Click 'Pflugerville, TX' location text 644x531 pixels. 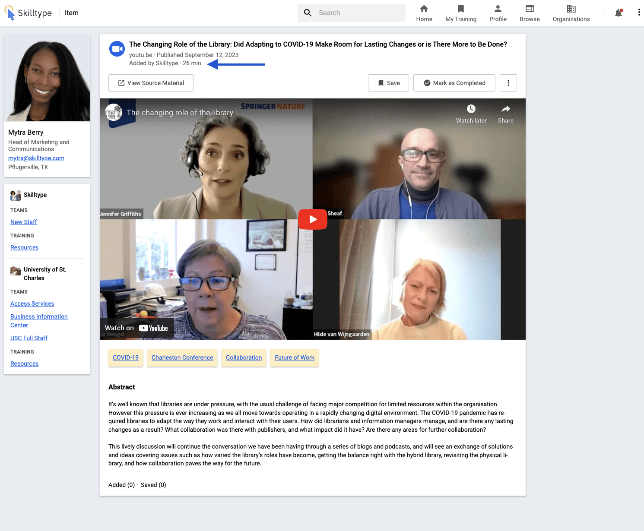click(x=28, y=167)
